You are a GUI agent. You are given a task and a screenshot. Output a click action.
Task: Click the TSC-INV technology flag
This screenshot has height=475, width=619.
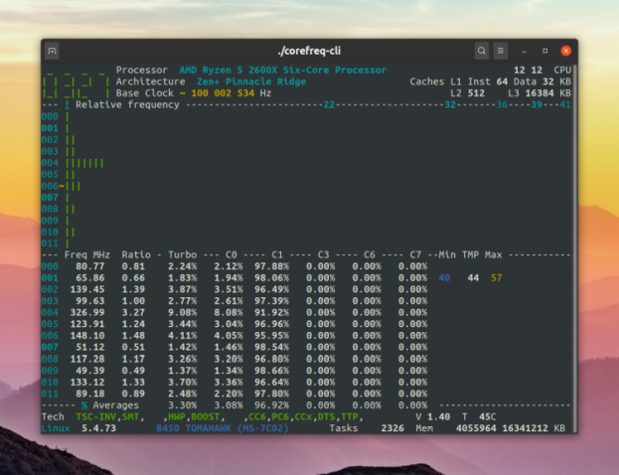click(97, 416)
